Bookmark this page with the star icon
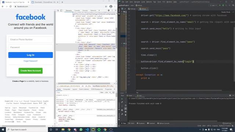Screen dimensions: 235x132 click(106, 7)
